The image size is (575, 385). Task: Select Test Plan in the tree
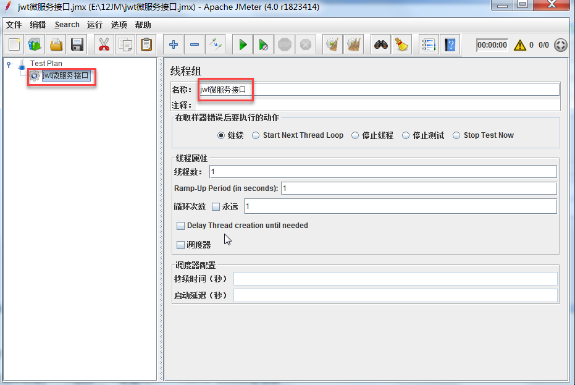coord(46,64)
